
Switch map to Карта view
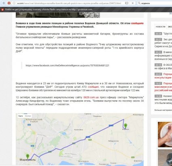tap(21, 116)
